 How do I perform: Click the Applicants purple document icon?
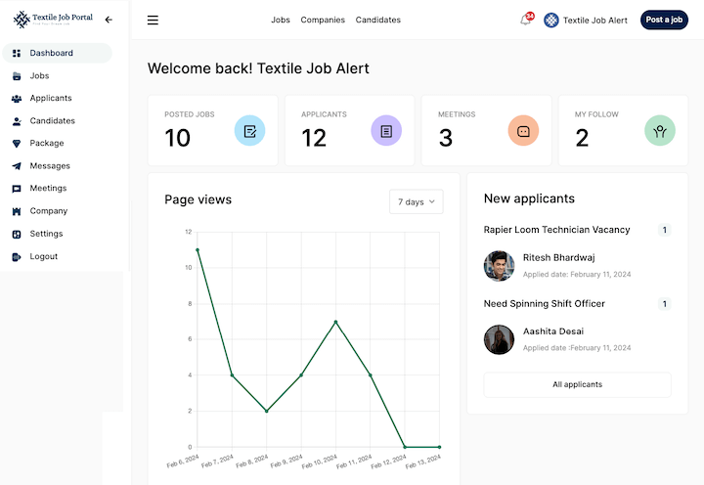(386, 131)
